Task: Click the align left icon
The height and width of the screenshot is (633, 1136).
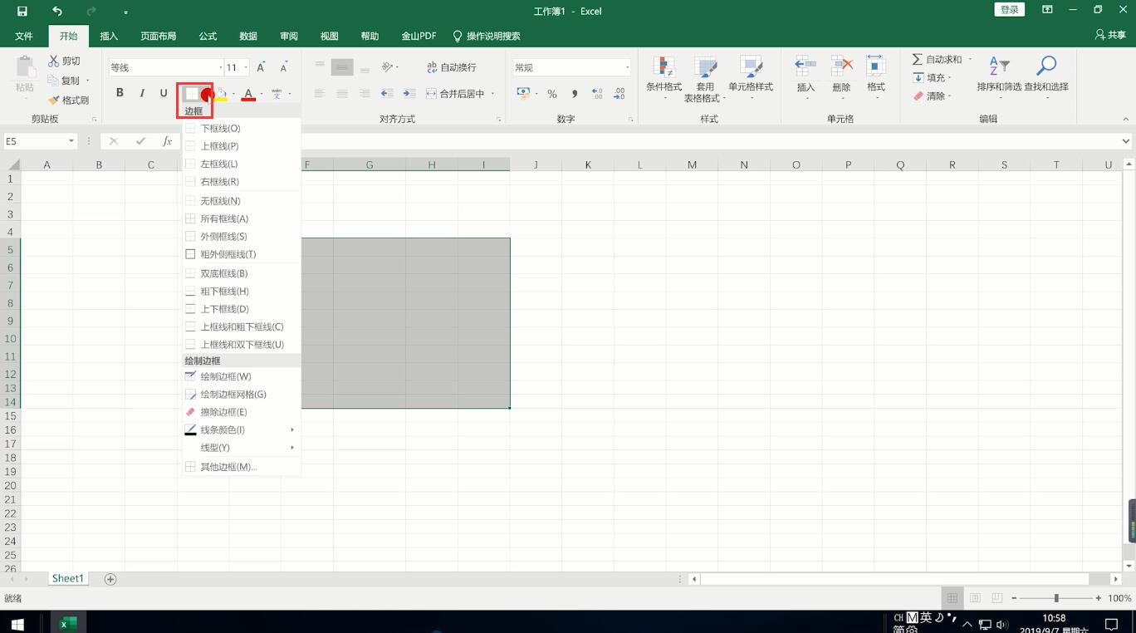Action: tap(320, 94)
